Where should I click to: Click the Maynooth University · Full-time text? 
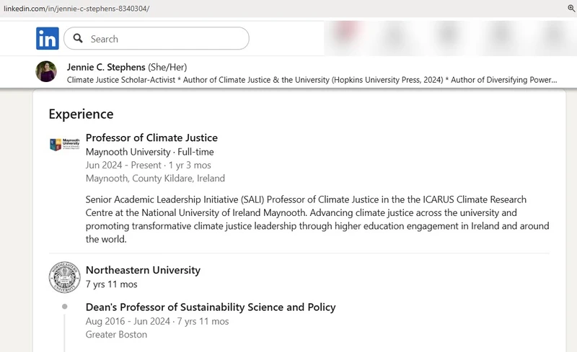coord(150,152)
